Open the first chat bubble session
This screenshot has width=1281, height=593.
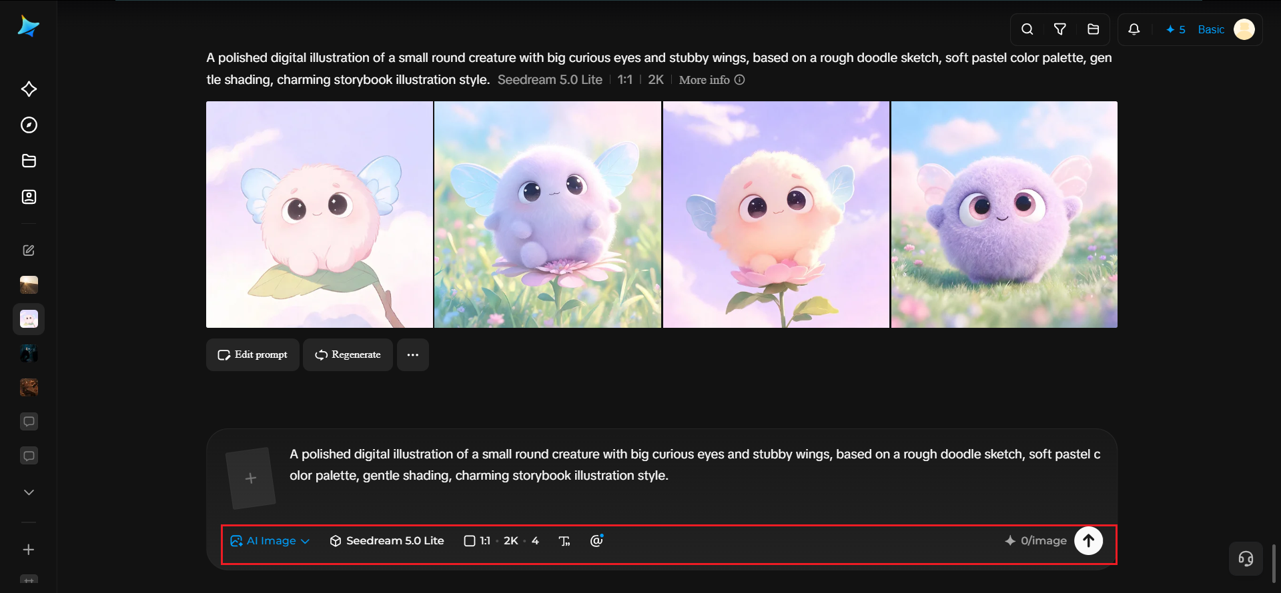click(x=29, y=421)
